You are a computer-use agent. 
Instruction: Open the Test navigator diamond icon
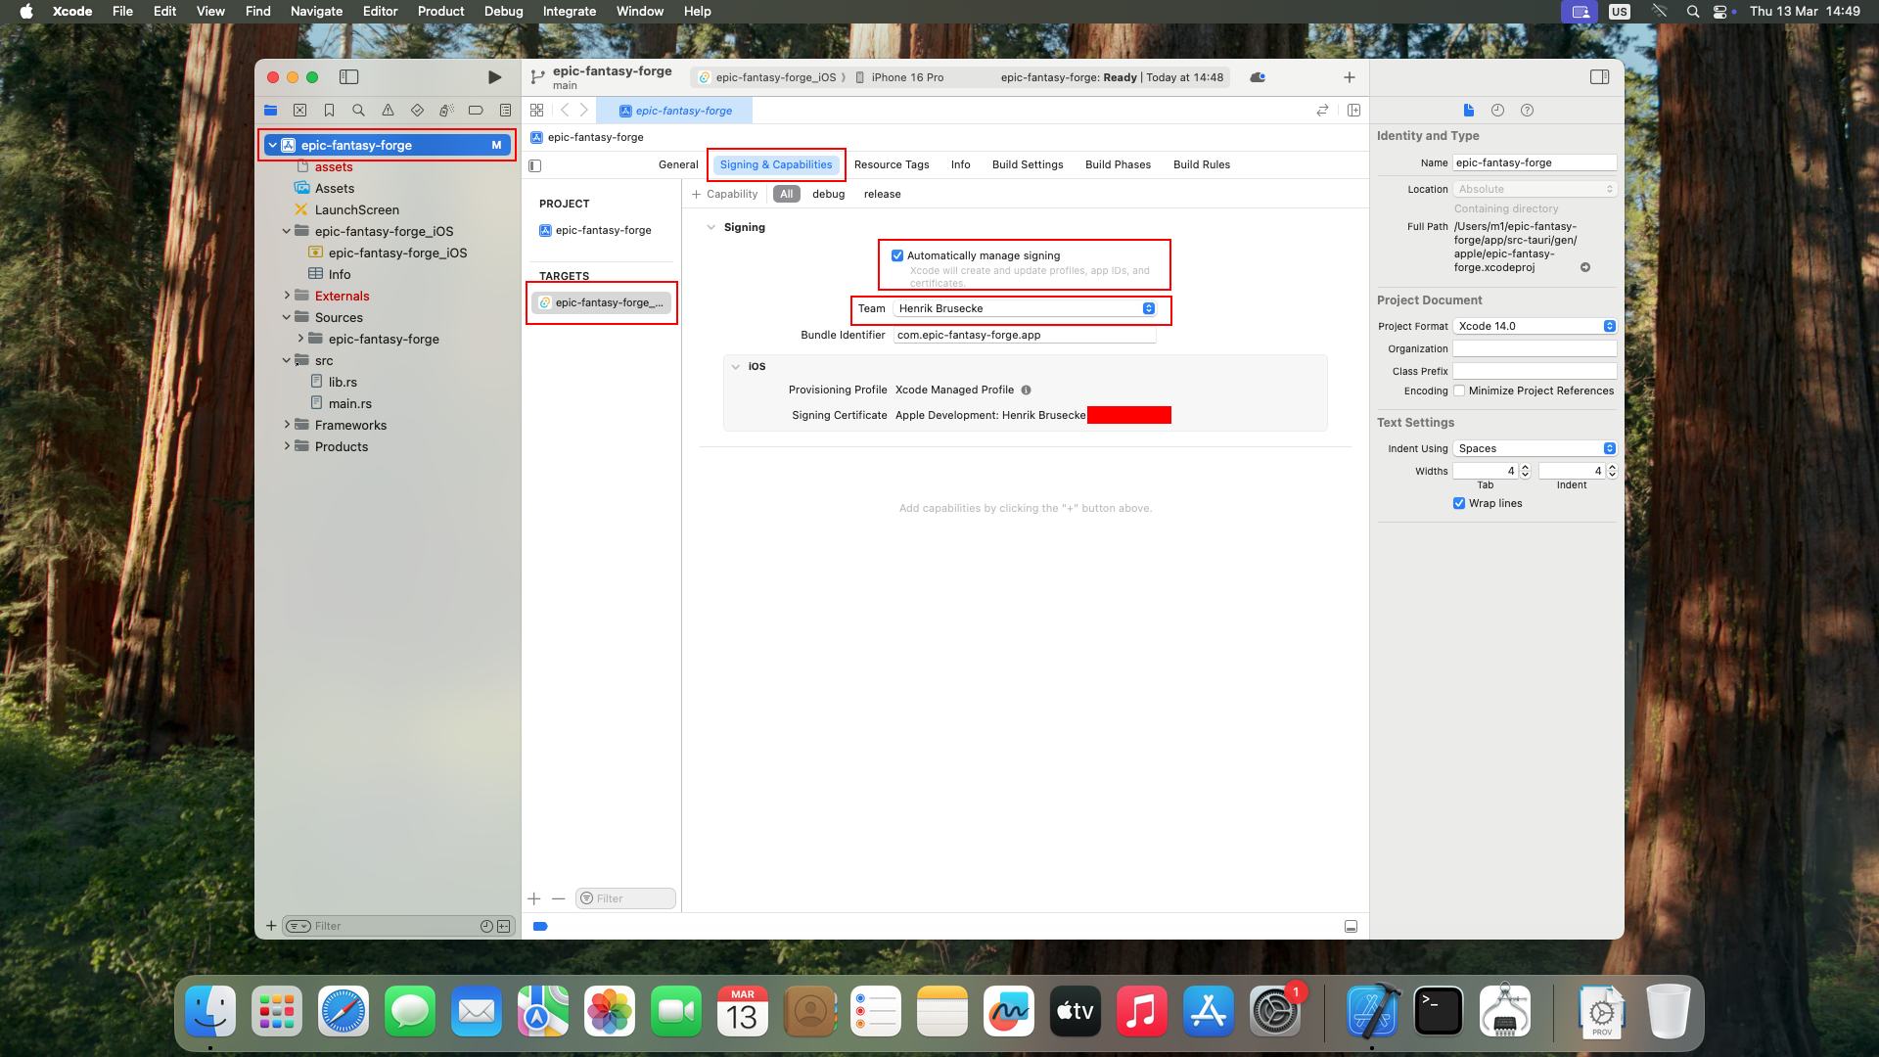(417, 111)
